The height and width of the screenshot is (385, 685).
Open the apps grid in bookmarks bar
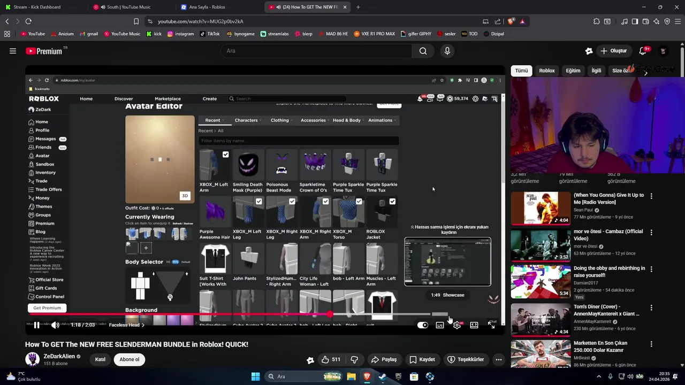pos(7,34)
